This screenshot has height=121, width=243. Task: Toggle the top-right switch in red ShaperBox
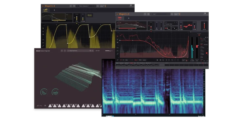pyautogui.click(x=205, y=13)
